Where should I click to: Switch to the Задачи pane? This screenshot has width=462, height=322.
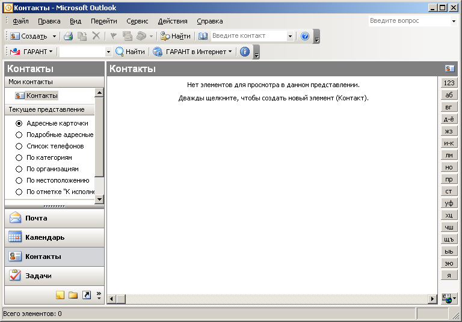(54, 276)
